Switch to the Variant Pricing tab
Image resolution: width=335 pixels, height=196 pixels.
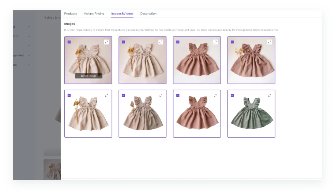click(94, 14)
